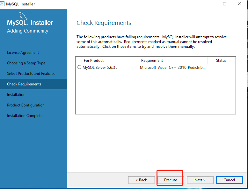Click the Adding Community subtitle
Viewport: 248px width, 189px height.
pos(27,31)
